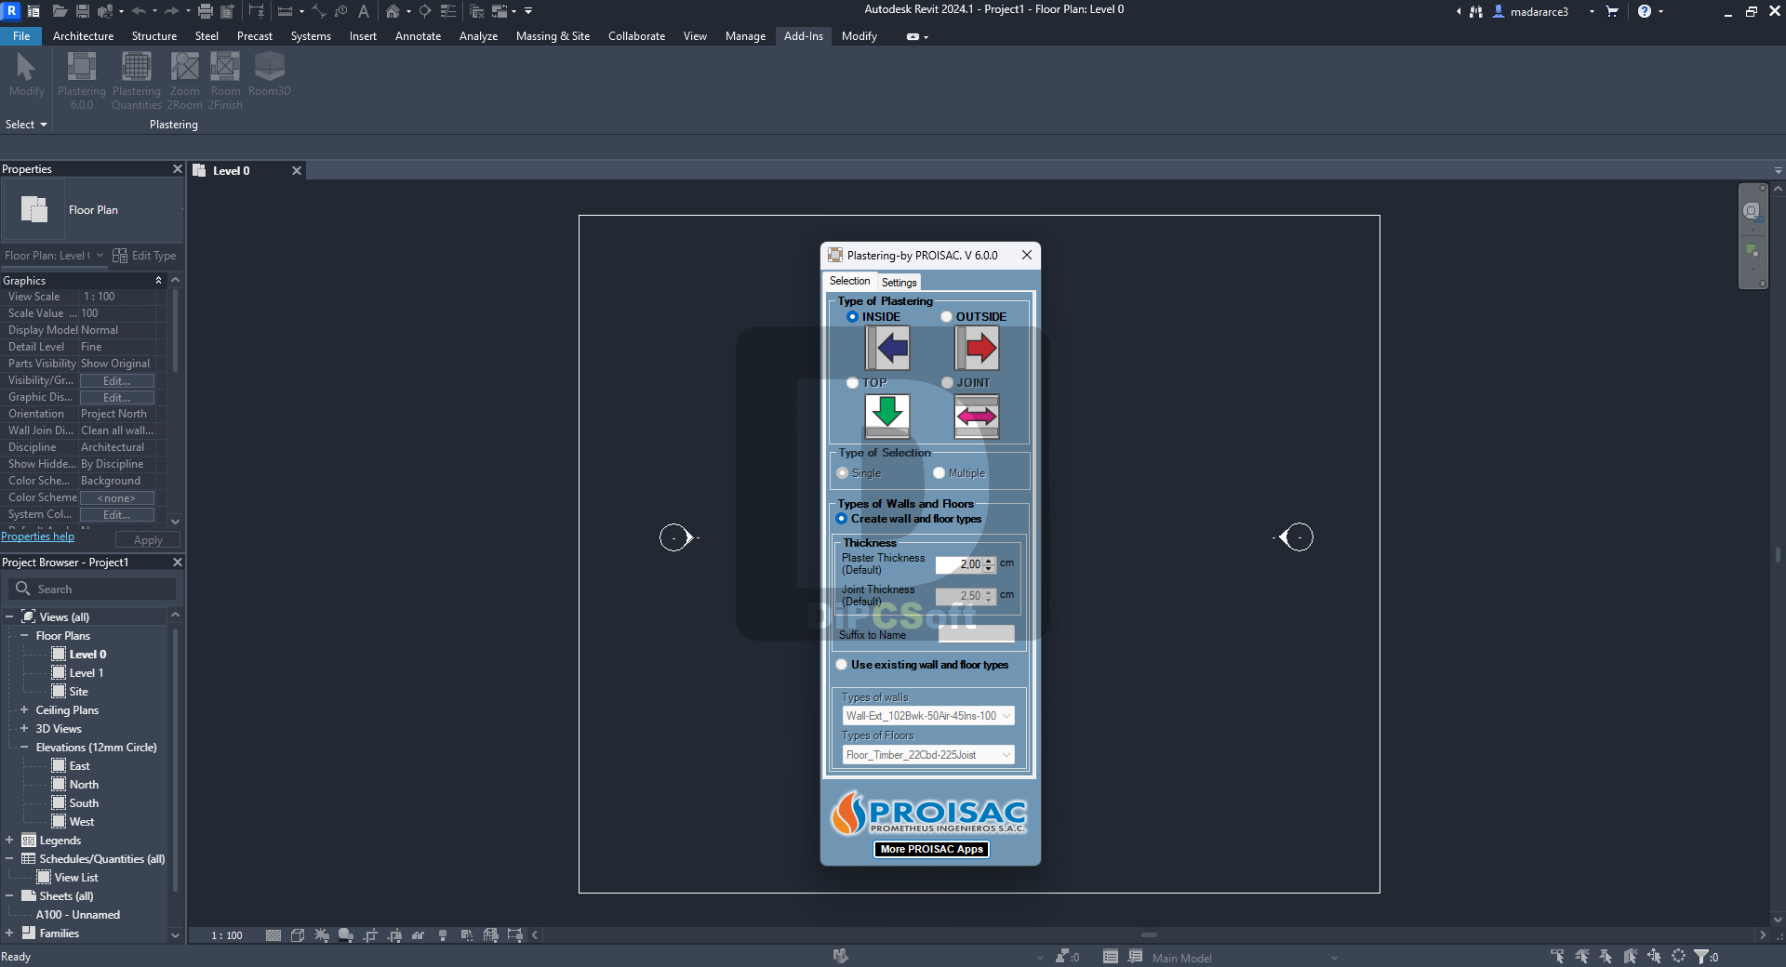The height and width of the screenshot is (967, 1786).
Task: Switch to Settings tab in Plastering dialog
Action: (899, 282)
